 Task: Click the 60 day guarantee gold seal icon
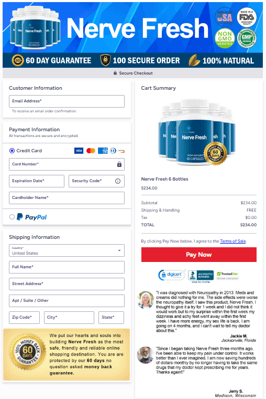coord(18,60)
